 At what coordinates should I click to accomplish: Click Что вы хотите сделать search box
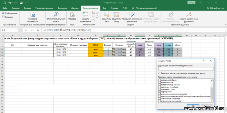coord(147,8)
